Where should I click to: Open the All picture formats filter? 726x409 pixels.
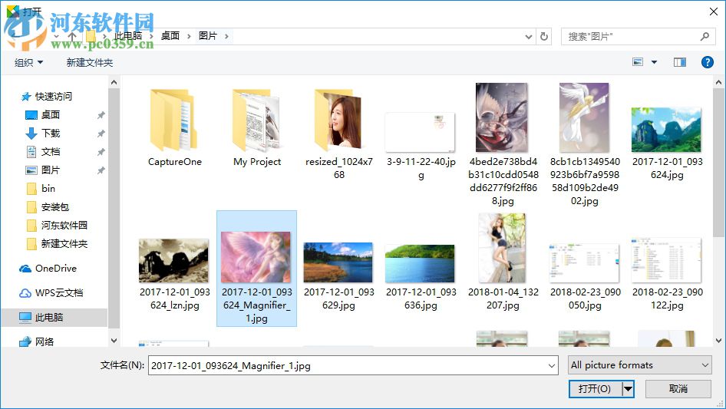pos(640,365)
